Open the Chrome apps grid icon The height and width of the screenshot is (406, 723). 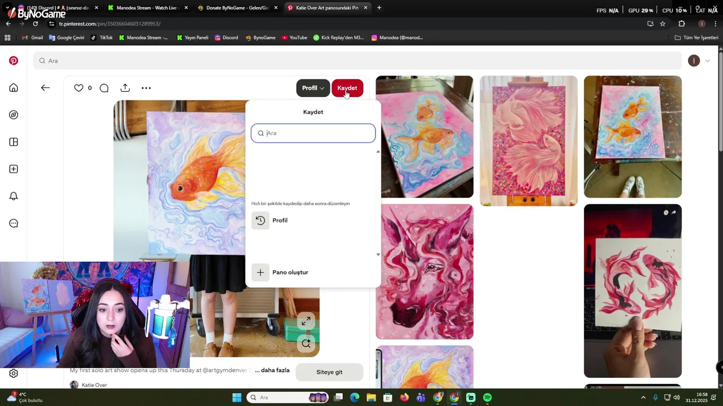(x=7, y=38)
